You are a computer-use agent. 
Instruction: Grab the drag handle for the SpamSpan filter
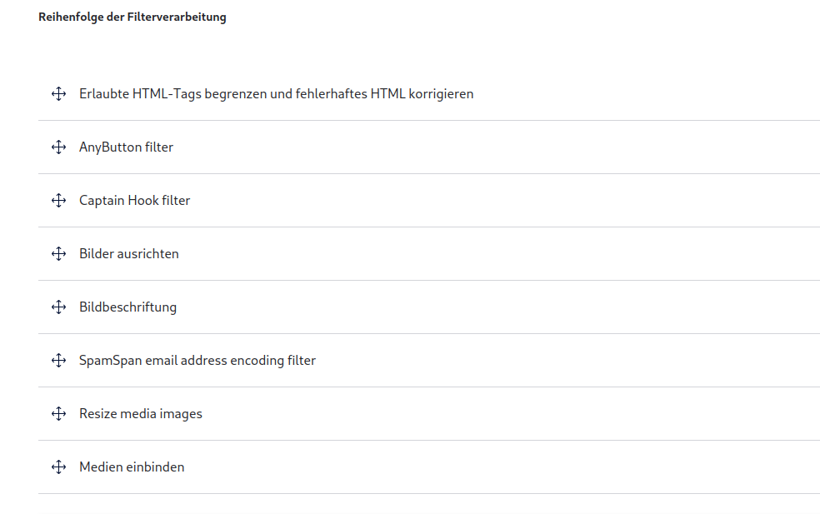click(x=58, y=360)
